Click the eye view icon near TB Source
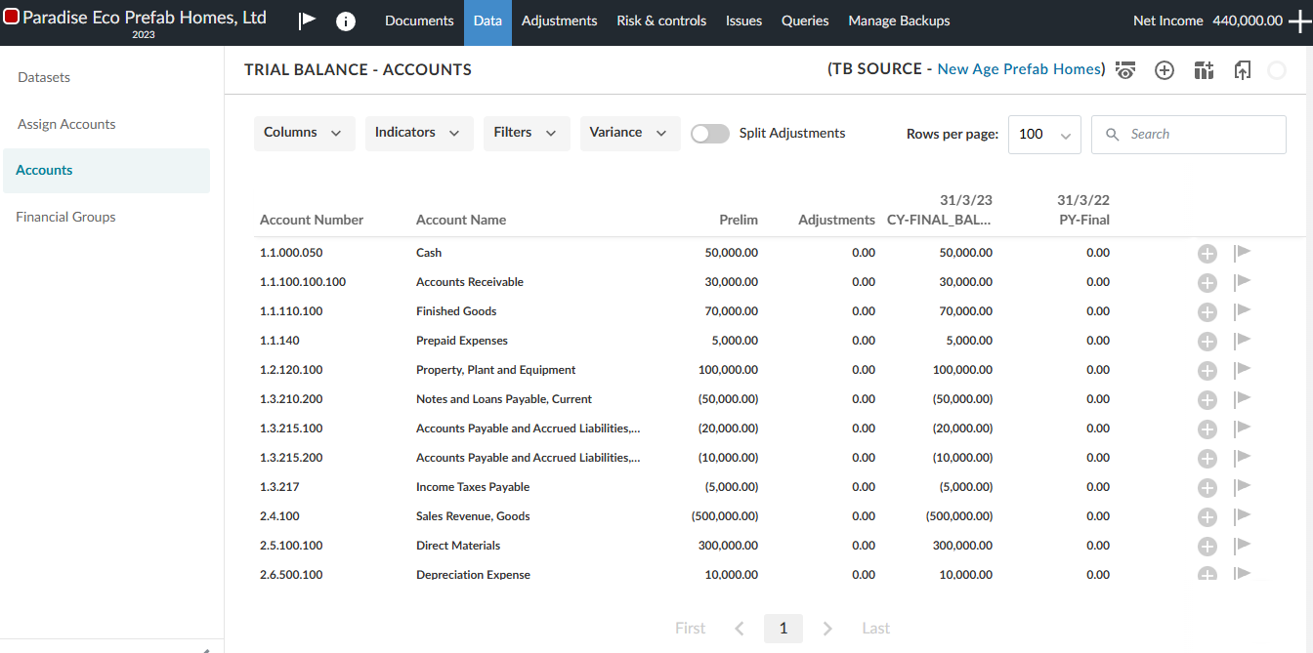1313x653 pixels. tap(1125, 69)
